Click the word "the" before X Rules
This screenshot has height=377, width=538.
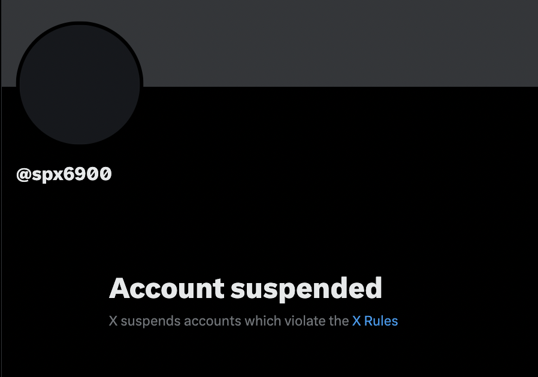click(339, 321)
